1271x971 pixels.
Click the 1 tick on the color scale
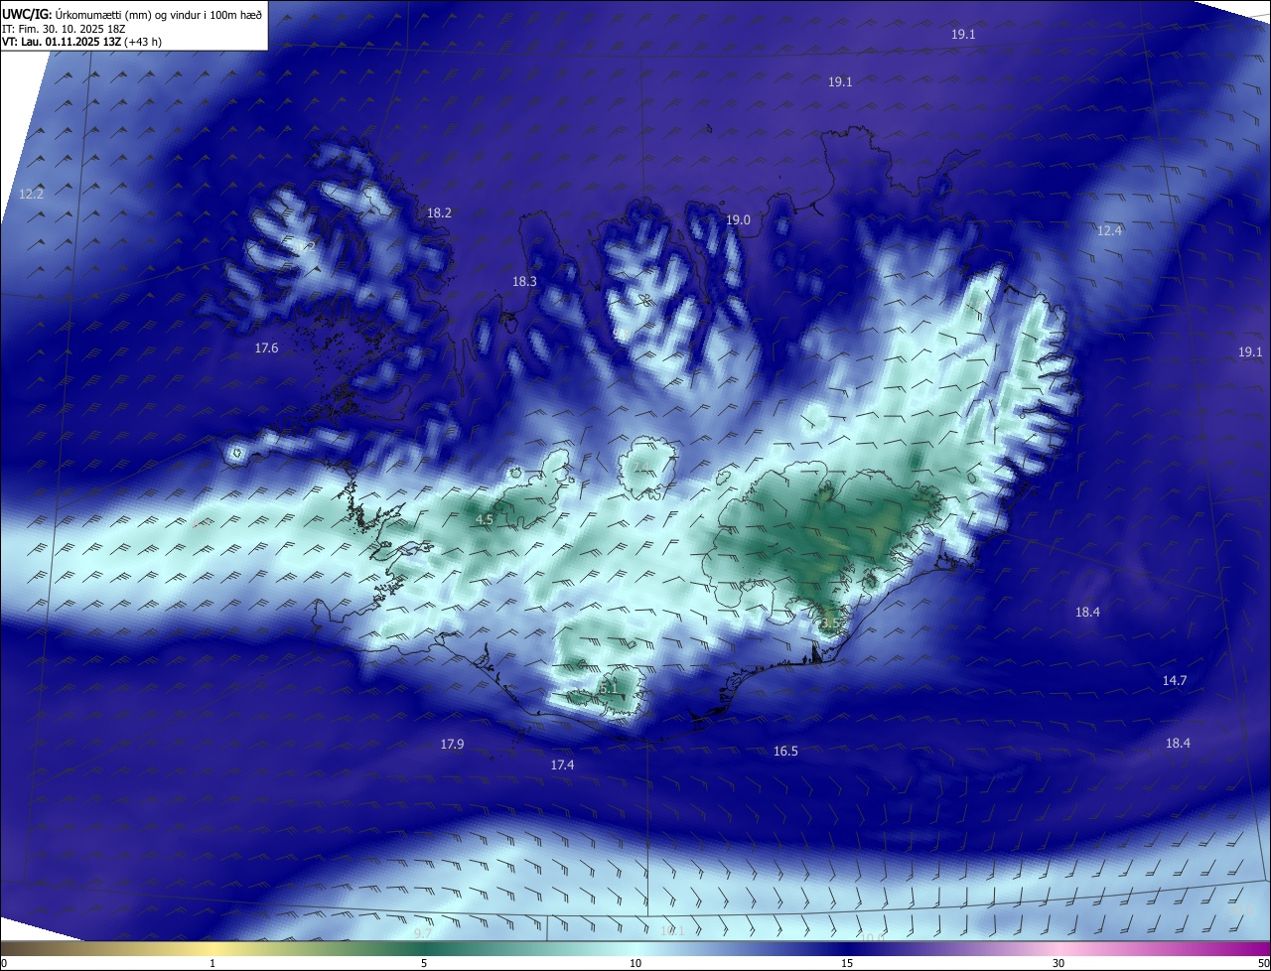[212, 963]
